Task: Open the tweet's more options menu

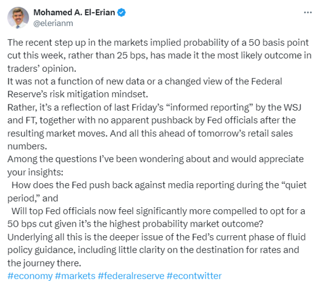Action: pyautogui.click(x=305, y=12)
